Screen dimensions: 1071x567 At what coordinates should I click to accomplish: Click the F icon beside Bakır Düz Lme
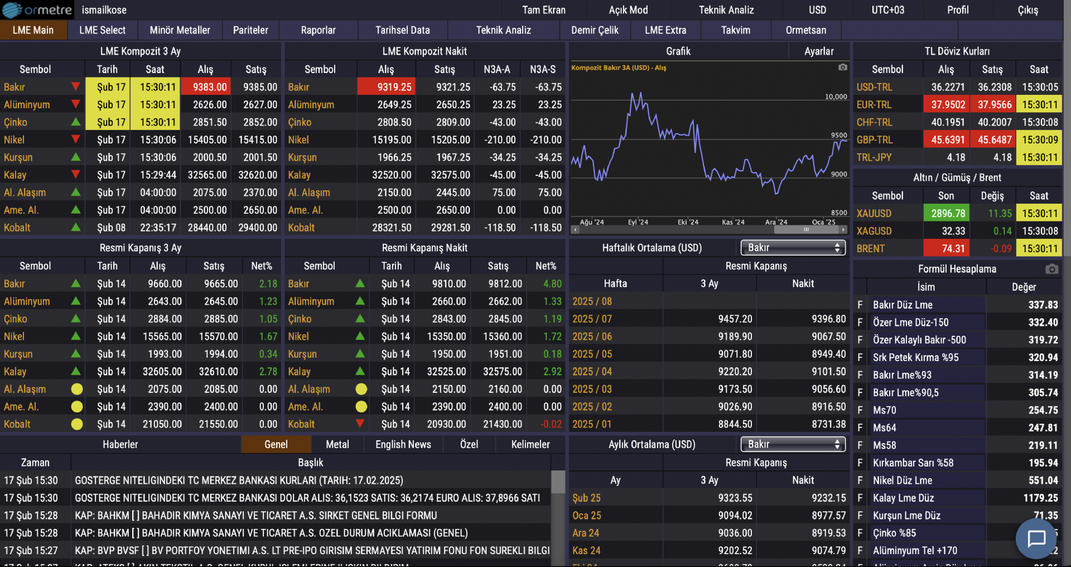(860, 305)
